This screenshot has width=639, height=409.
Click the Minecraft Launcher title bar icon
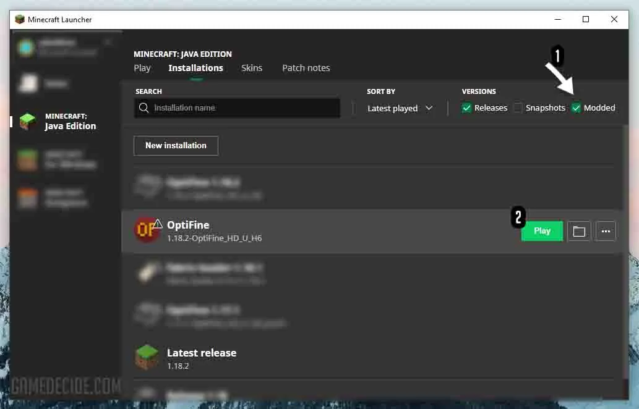20,20
